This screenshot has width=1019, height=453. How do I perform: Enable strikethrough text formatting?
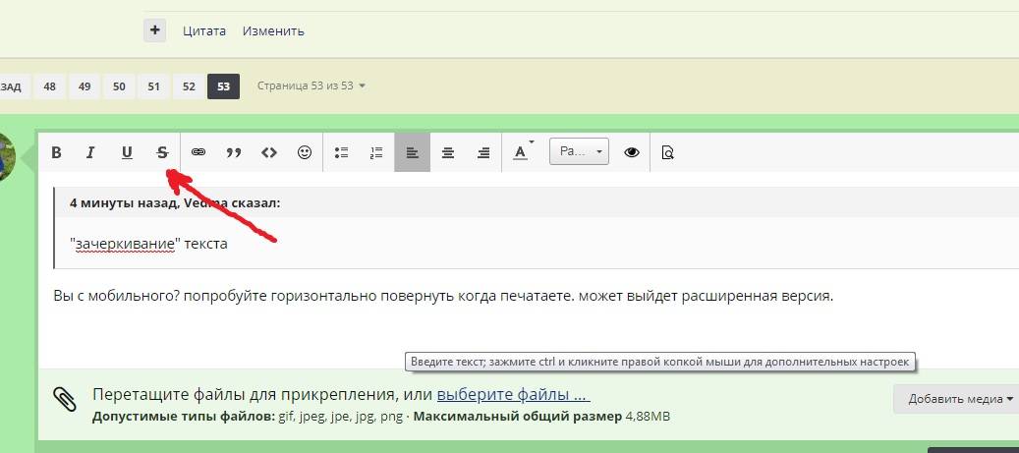click(x=162, y=152)
